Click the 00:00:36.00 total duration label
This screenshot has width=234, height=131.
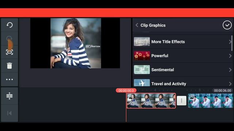pyautogui.click(x=222, y=91)
